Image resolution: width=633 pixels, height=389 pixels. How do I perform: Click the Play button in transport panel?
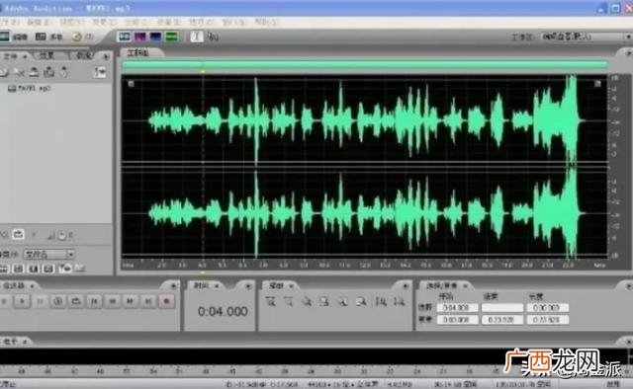[22, 301]
